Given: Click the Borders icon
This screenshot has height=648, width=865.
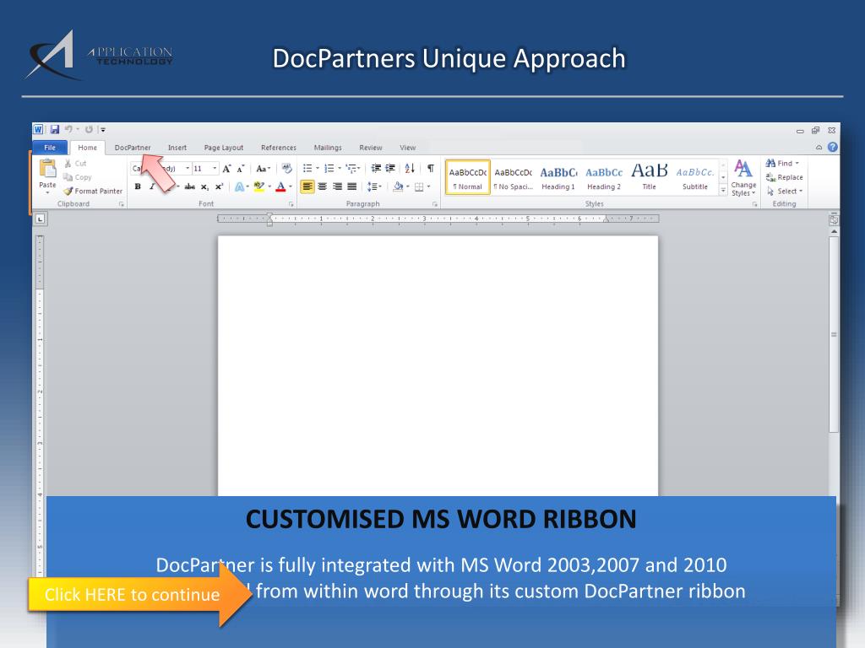Looking at the screenshot, I should point(419,186).
